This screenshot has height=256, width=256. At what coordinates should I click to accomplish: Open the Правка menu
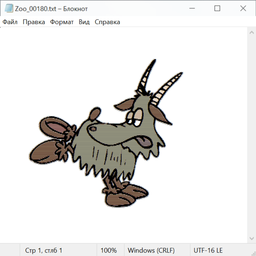34,22
